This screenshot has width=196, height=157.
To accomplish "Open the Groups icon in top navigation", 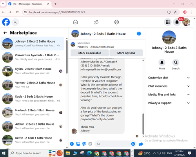I will point(116,22).
